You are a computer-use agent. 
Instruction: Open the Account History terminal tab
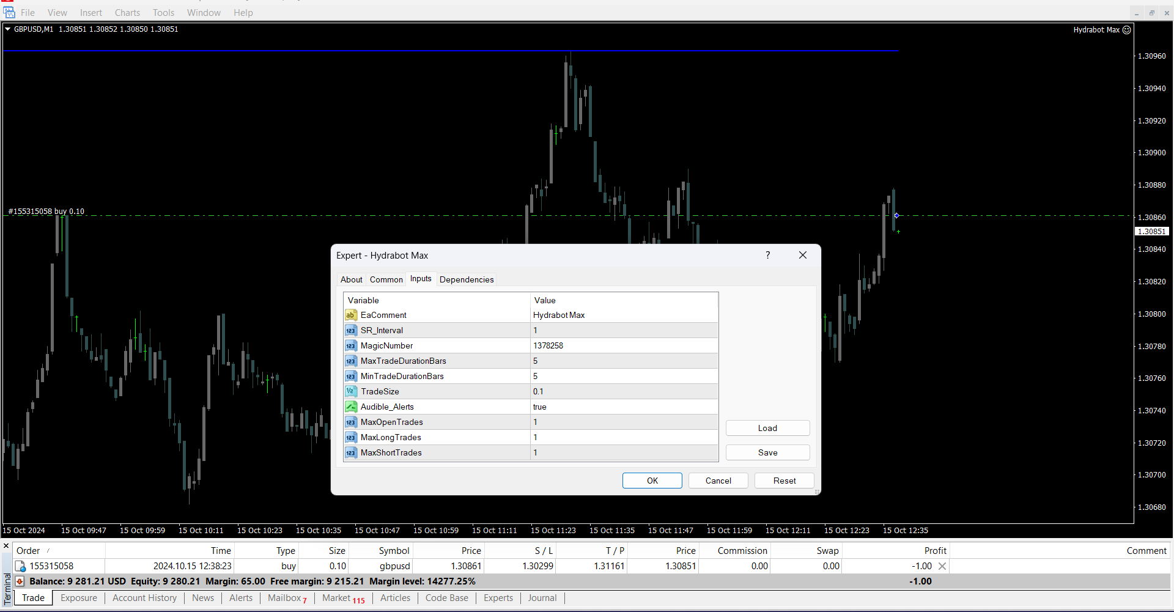[x=144, y=598]
